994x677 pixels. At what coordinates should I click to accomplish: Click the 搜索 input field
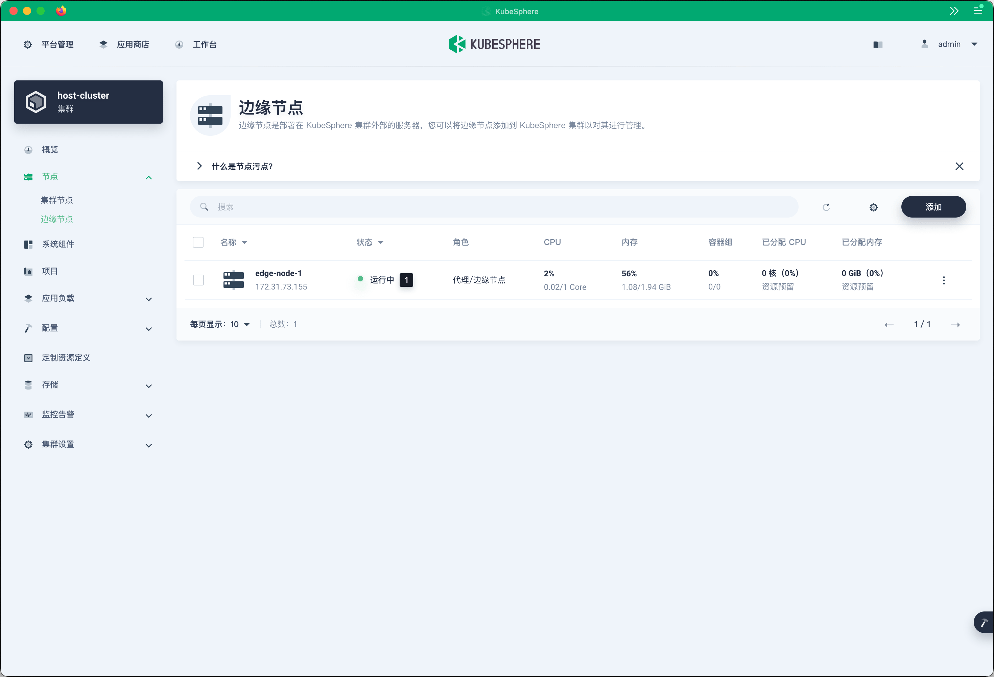[x=496, y=207]
